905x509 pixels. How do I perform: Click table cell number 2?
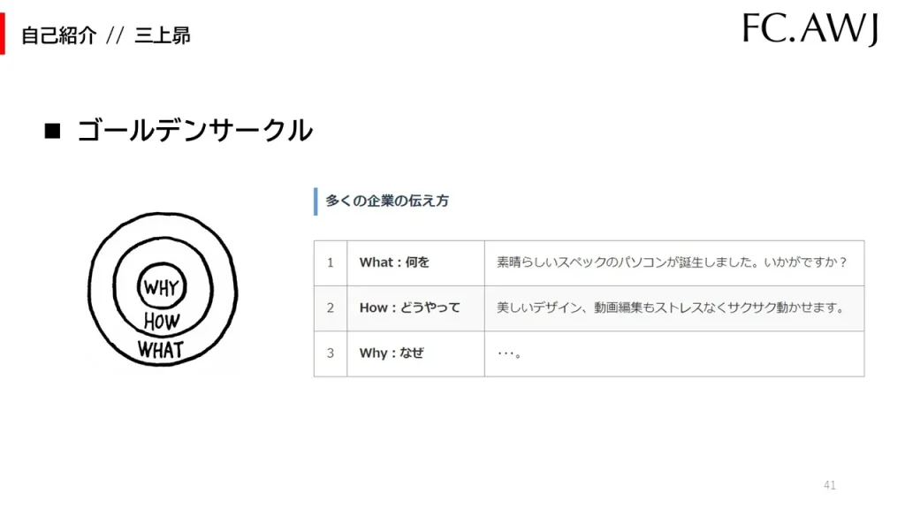pos(331,308)
